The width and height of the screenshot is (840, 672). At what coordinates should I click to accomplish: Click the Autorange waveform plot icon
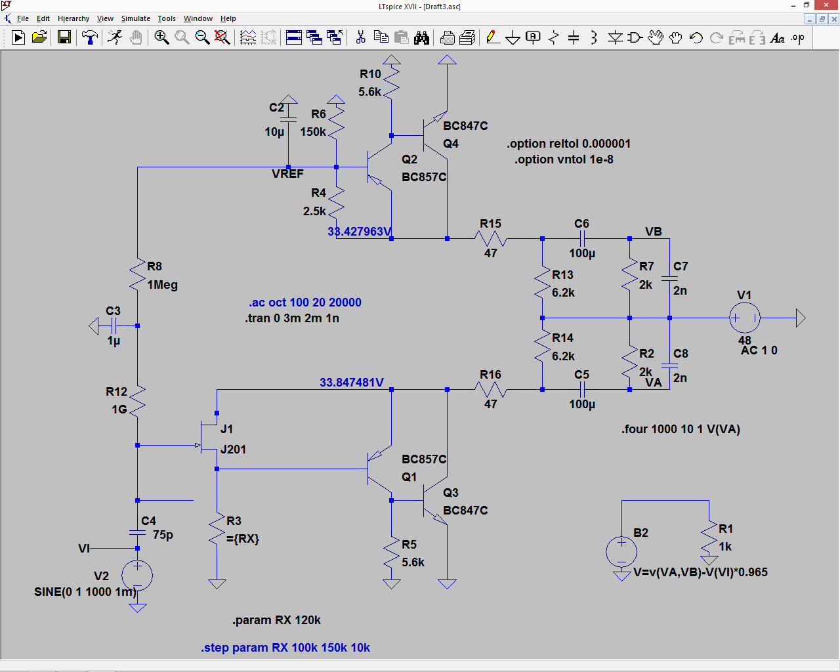point(248,37)
